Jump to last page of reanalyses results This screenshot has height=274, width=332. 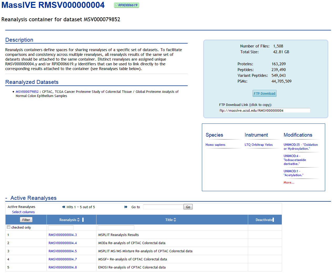126,207
